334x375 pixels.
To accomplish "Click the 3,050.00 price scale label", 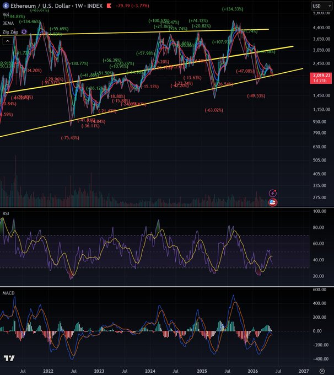I will click(321, 50).
